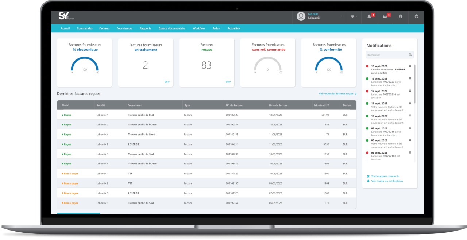Pin the 18 sept. 2023 notification

pyautogui.click(x=410, y=66)
